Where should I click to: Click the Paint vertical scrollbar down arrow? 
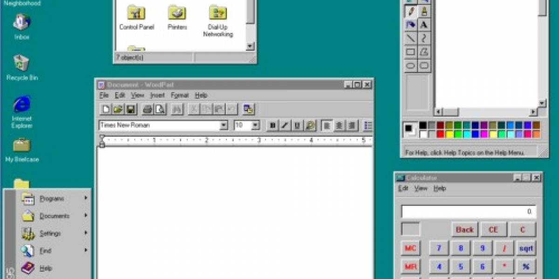click(x=542, y=103)
